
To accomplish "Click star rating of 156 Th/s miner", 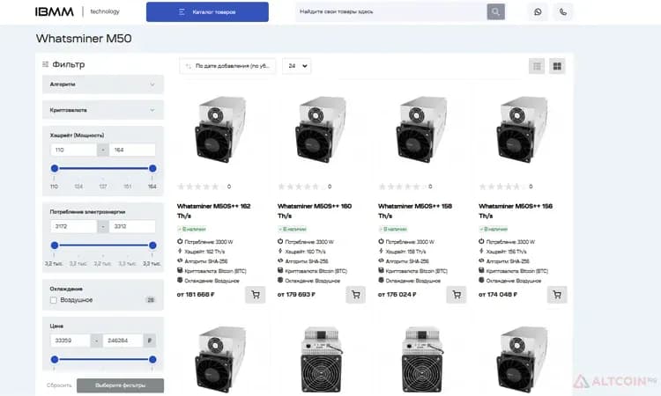I will click(502, 187).
